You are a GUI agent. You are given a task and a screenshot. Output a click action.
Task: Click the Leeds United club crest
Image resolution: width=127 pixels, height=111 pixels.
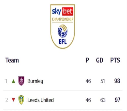(21, 100)
